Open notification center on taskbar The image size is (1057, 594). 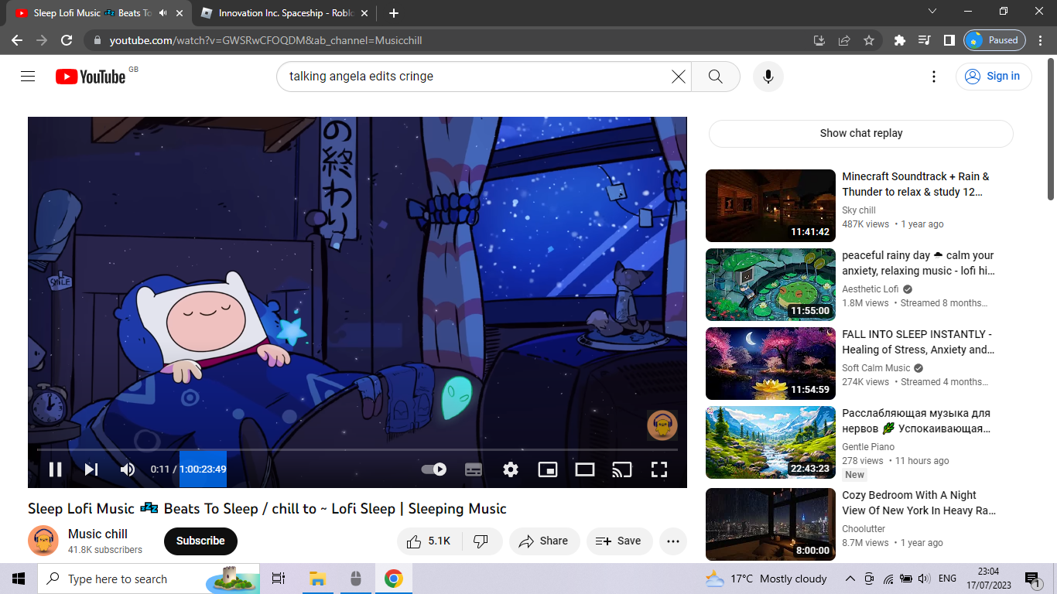point(1033,579)
